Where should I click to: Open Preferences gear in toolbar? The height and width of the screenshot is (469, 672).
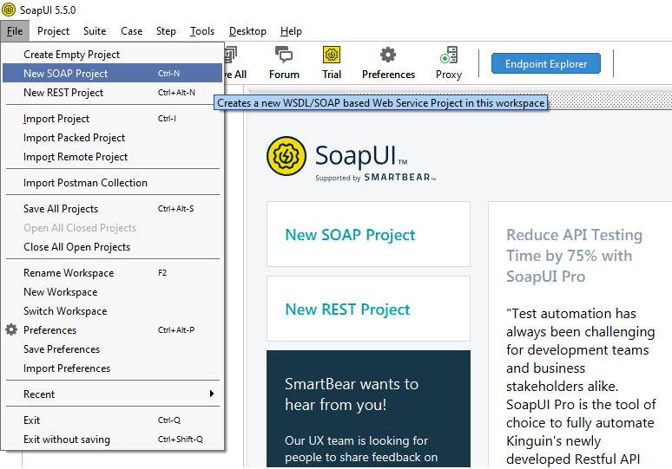[388, 55]
